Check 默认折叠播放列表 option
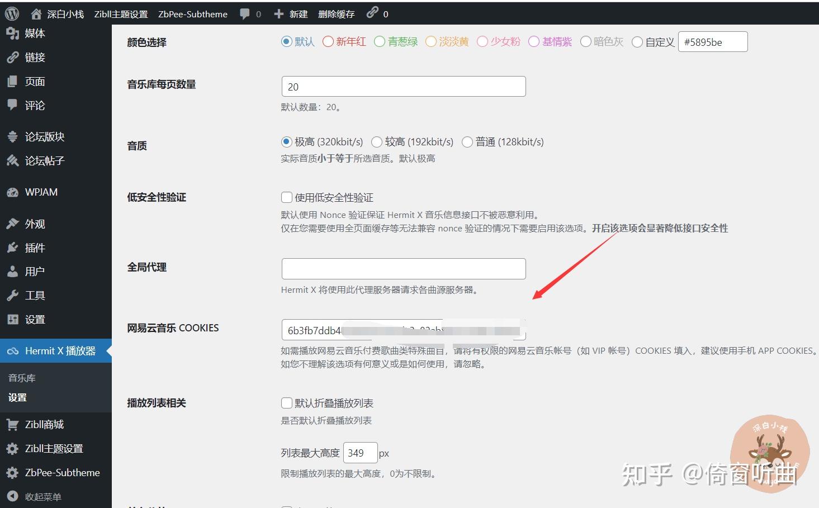 pos(286,402)
